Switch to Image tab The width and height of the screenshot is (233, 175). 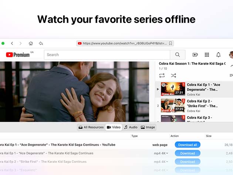click(x=148, y=127)
